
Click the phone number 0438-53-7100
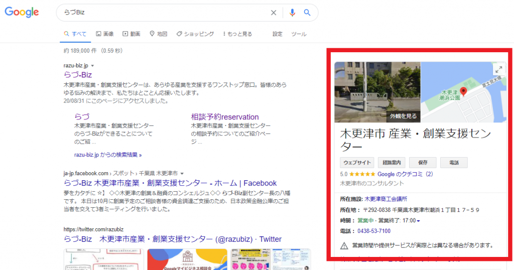pos(373,231)
